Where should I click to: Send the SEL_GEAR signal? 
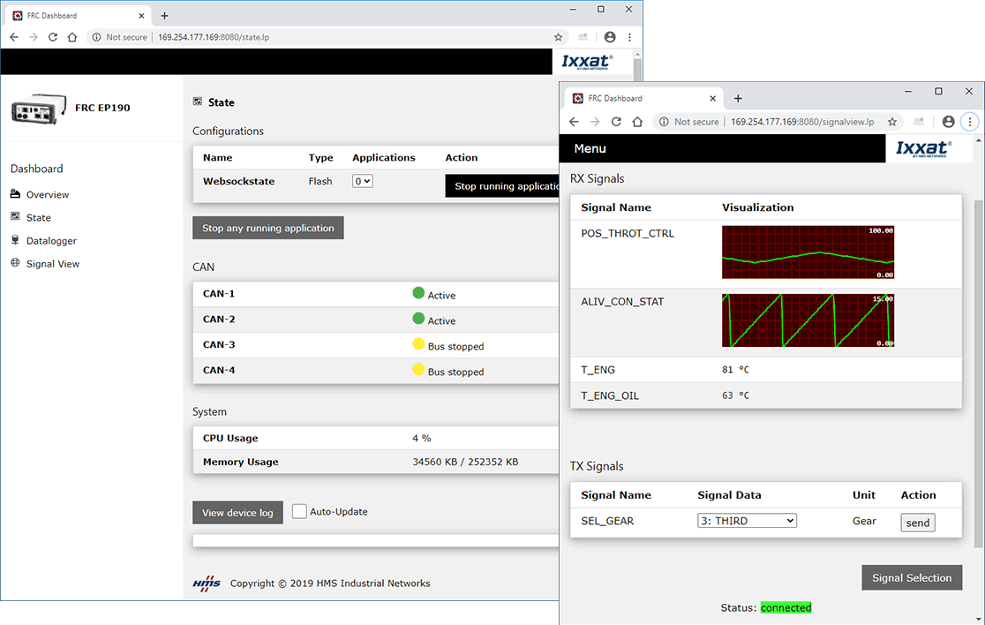918,523
